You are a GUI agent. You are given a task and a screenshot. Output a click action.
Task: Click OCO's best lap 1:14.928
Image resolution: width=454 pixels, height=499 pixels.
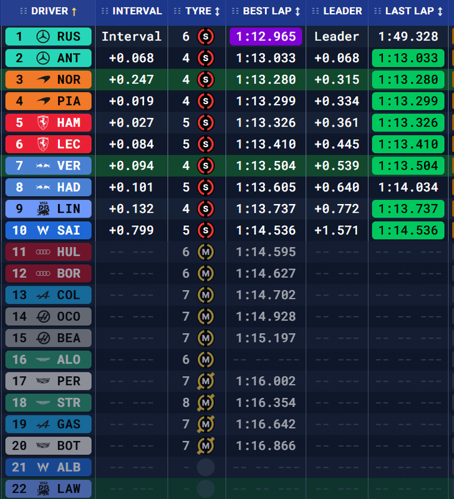point(266,317)
